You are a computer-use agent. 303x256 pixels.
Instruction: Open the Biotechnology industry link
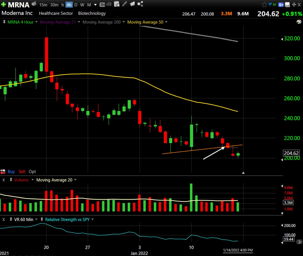pyautogui.click(x=92, y=13)
